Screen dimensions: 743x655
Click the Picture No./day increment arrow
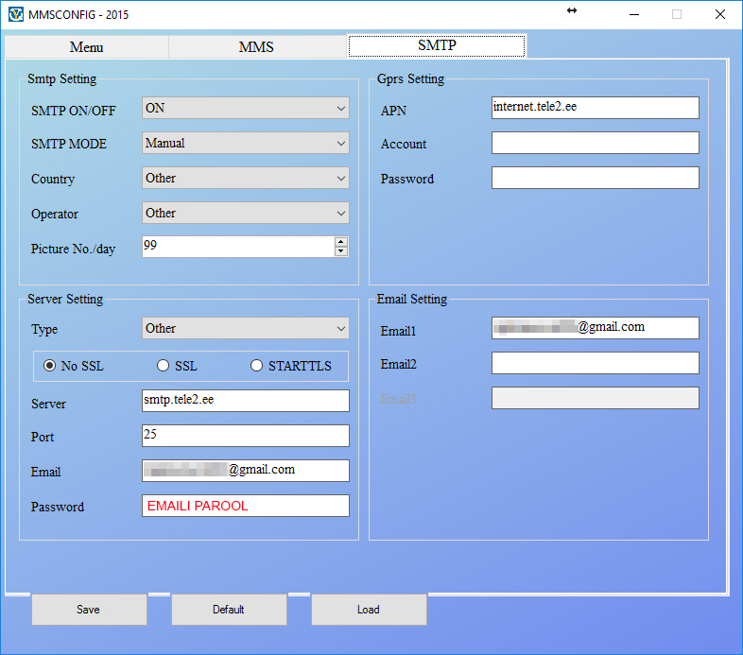[341, 242]
